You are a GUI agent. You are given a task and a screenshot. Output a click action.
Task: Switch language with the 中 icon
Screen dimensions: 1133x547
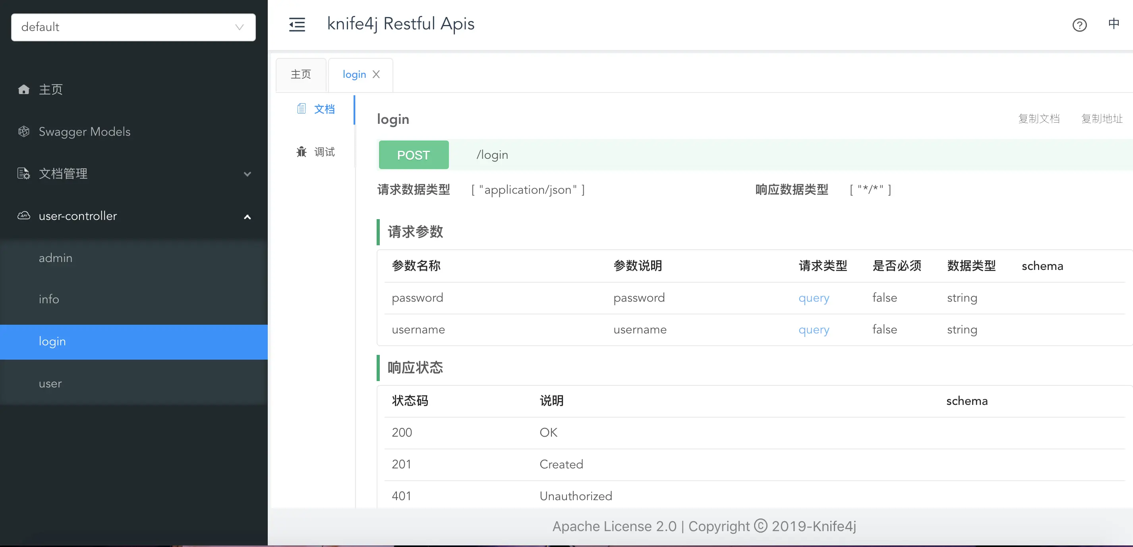[x=1113, y=24]
